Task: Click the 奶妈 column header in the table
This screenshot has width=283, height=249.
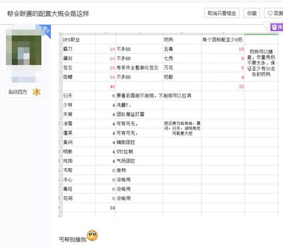Action: [168, 40]
